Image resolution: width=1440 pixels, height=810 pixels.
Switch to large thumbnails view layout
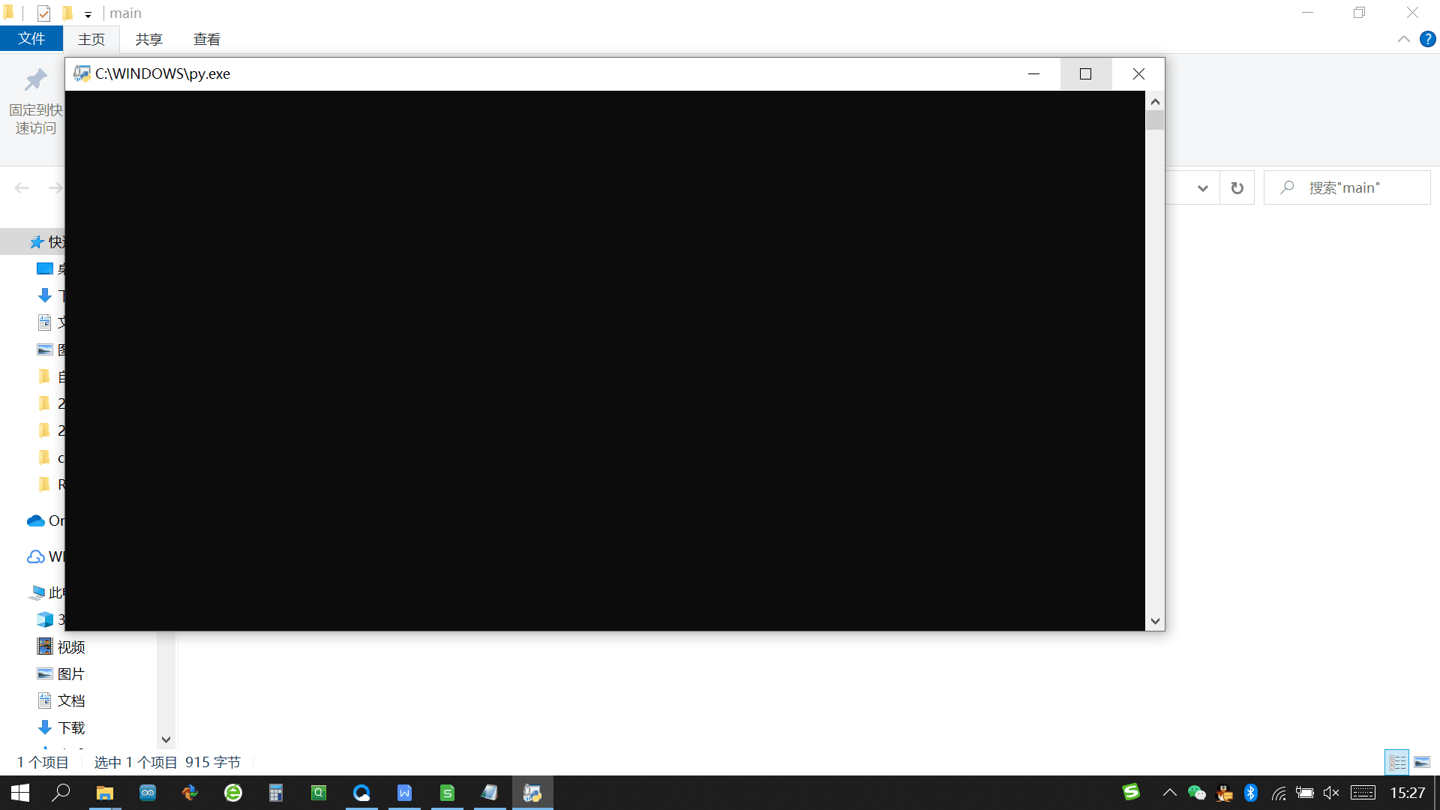pyautogui.click(x=1422, y=762)
